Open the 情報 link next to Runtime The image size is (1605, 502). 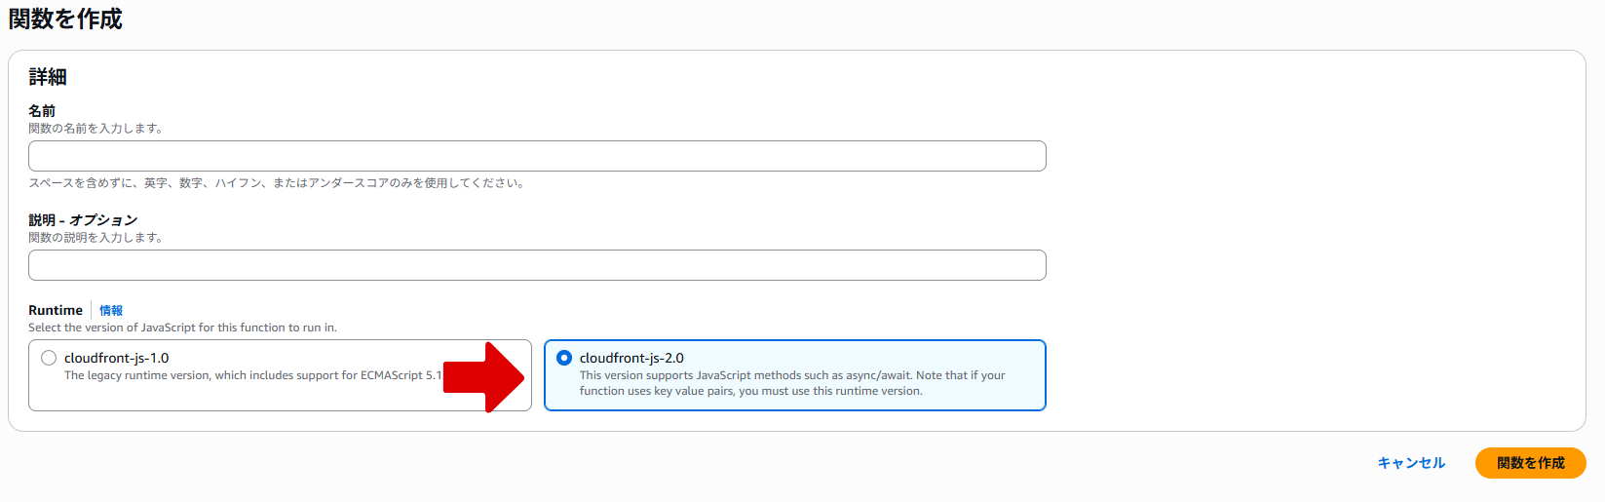click(111, 311)
